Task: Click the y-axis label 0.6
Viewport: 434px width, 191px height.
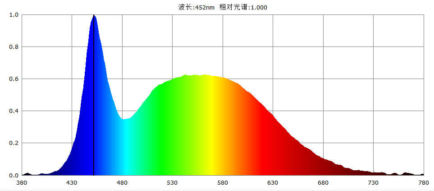Action: [14, 79]
